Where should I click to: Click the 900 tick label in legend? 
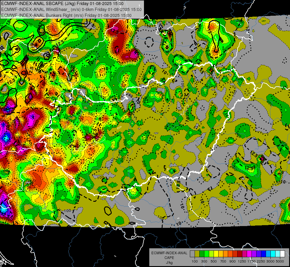point(233,261)
